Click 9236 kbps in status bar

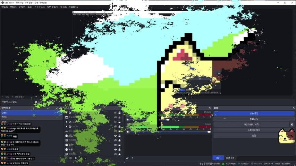tap(231, 164)
